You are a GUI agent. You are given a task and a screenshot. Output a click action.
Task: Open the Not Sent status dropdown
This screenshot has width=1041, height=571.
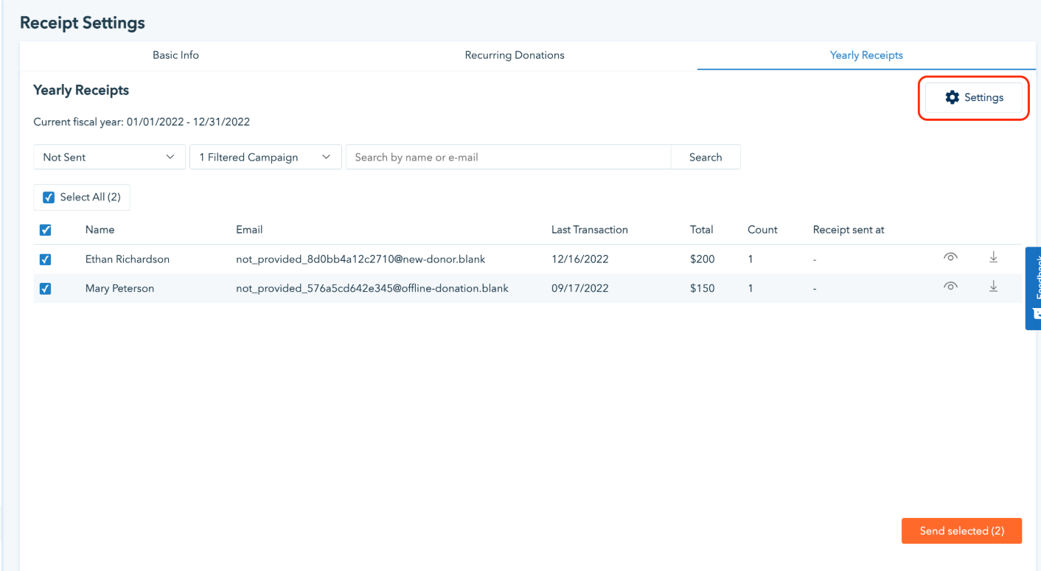[x=108, y=157]
